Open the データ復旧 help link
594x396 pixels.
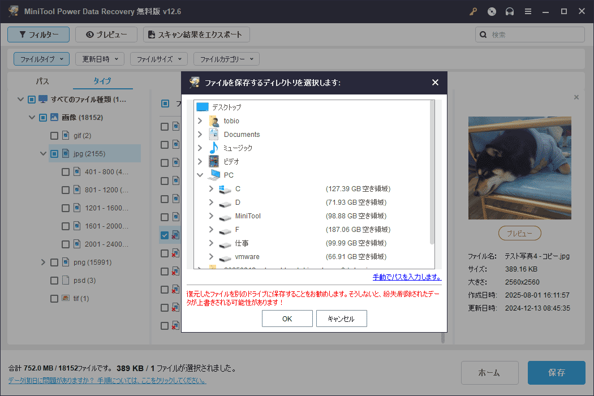pyautogui.click(x=107, y=381)
